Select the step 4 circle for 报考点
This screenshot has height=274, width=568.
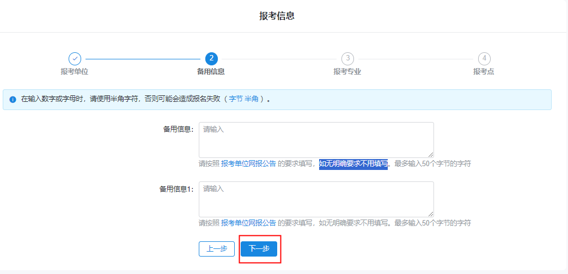[484, 59]
